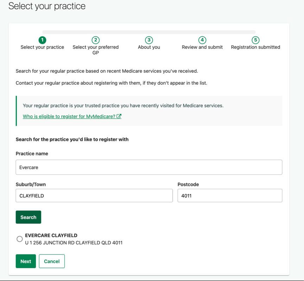Click the Next button
The image size is (304, 281).
pos(26,261)
